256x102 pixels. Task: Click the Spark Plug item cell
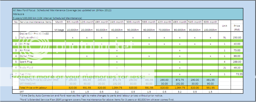pos(36,62)
